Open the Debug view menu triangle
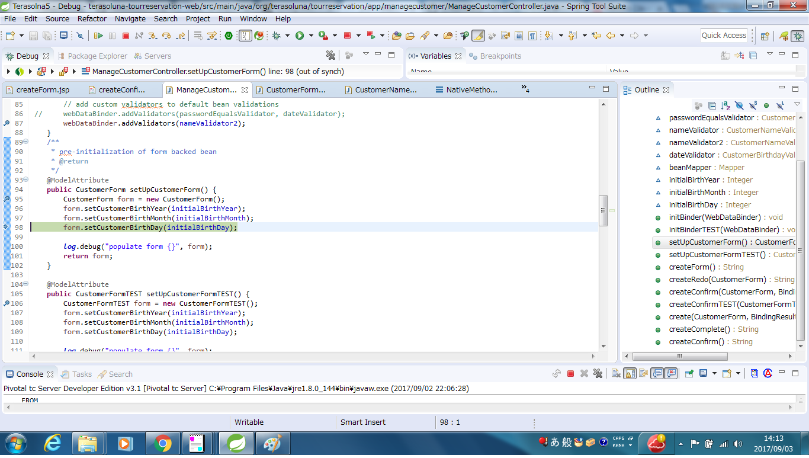 (x=366, y=55)
